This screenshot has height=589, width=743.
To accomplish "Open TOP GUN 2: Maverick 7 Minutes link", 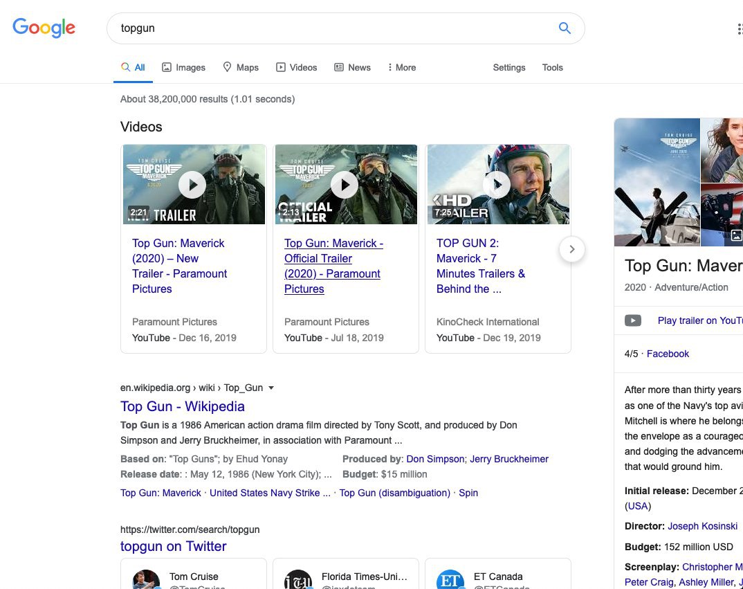I will [x=481, y=266].
